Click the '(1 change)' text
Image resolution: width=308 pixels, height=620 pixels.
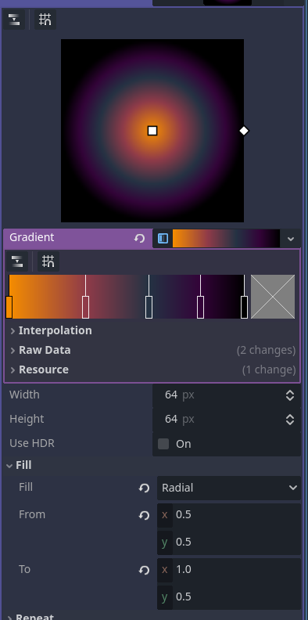(269, 369)
